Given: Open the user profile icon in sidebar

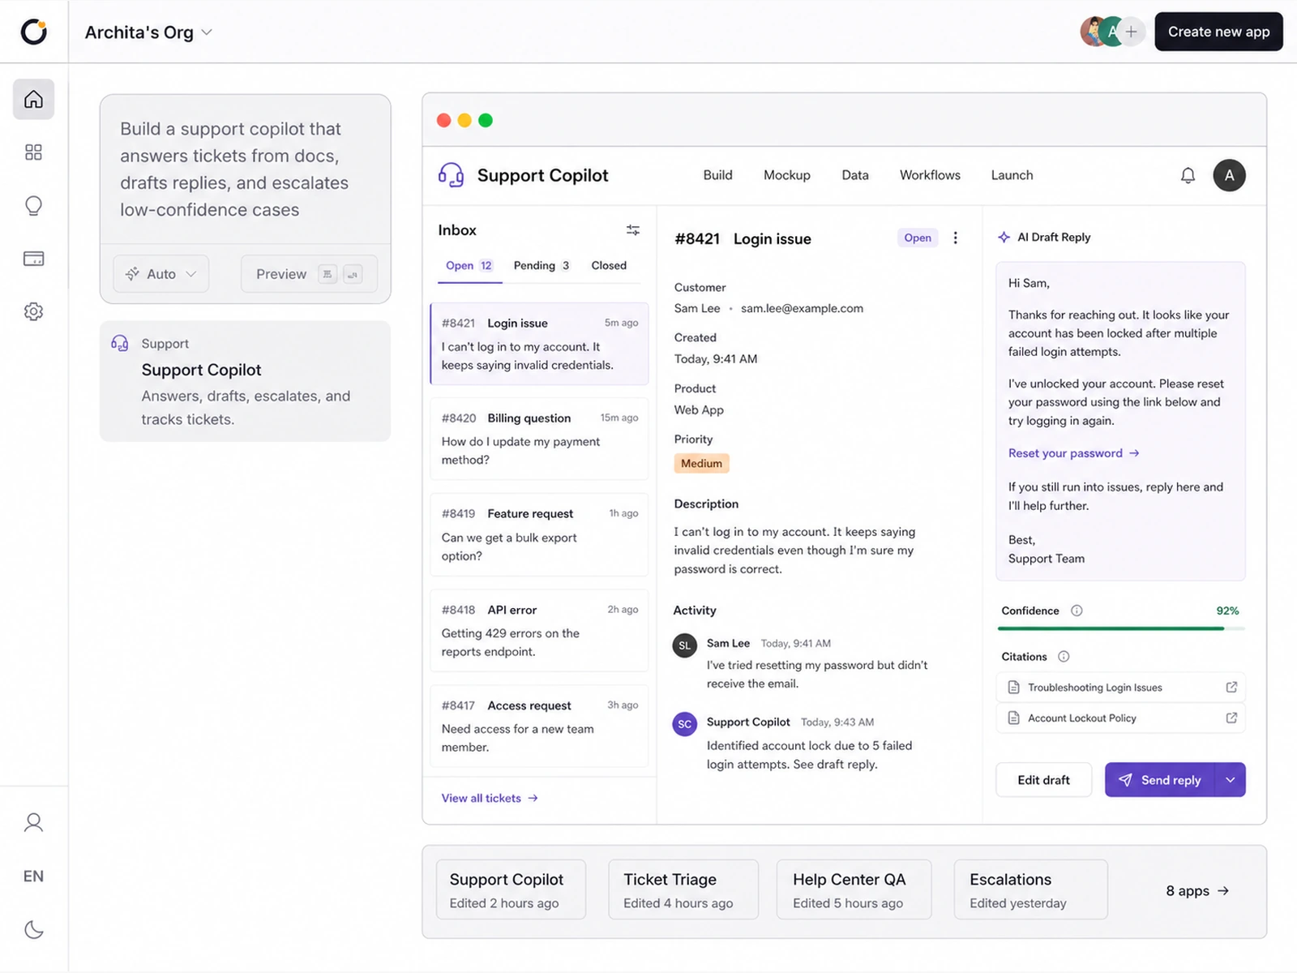Looking at the screenshot, I should [33, 822].
